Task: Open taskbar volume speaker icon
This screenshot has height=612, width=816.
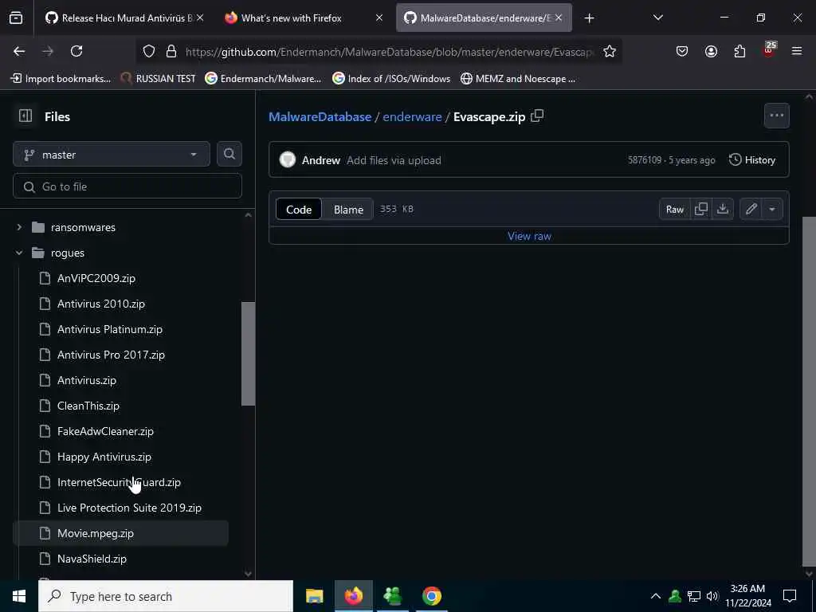Action: click(x=712, y=596)
